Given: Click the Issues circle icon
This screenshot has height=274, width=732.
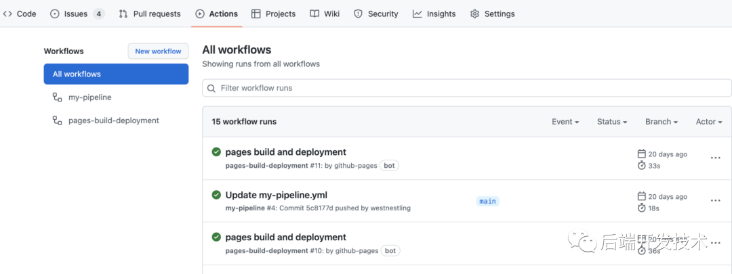Looking at the screenshot, I should pos(55,14).
